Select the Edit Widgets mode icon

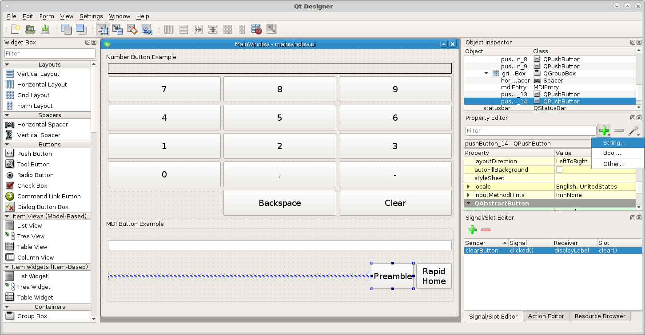pos(103,29)
